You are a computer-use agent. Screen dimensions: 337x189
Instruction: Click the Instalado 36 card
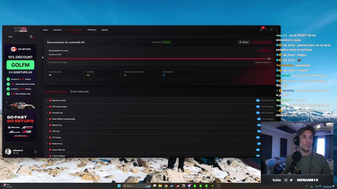(103, 73)
